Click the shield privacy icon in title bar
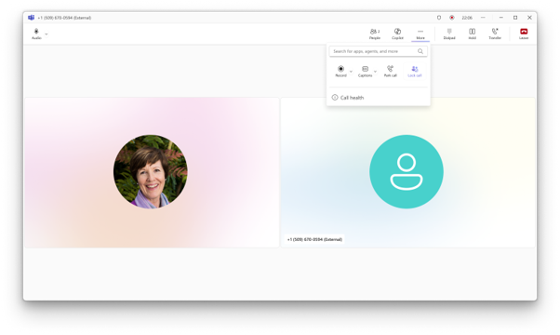Screen dimensions: 560x335 coord(439,18)
